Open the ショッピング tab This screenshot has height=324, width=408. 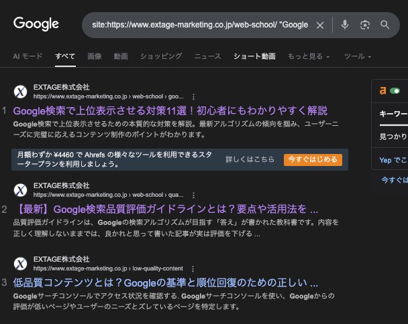(161, 56)
